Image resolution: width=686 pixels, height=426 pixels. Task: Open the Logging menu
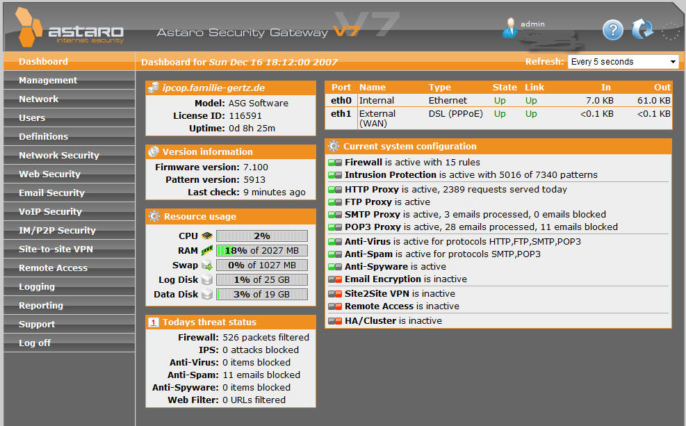(x=69, y=287)
